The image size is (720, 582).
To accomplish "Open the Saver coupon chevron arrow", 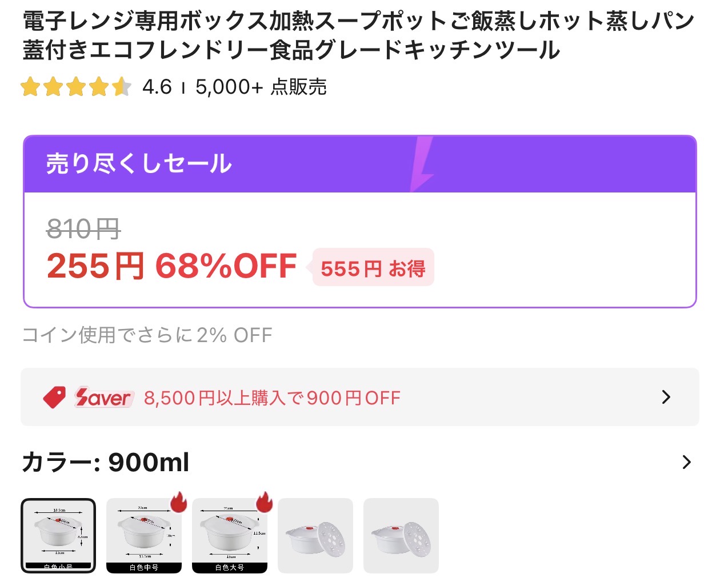I will pyautogui.click(x=666, y=397).
